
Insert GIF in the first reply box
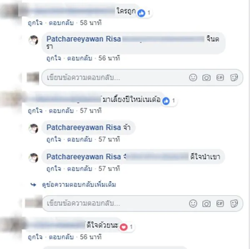[220, 78]
